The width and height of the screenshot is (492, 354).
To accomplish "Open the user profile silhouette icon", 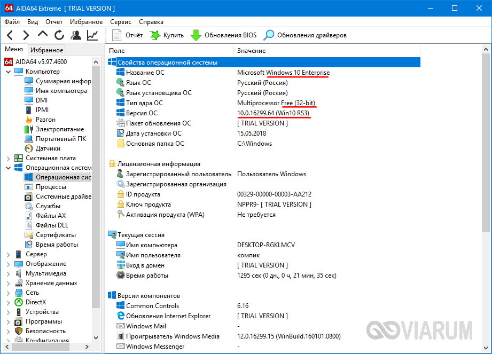I will pyautogui.click(x=76, y=35).
